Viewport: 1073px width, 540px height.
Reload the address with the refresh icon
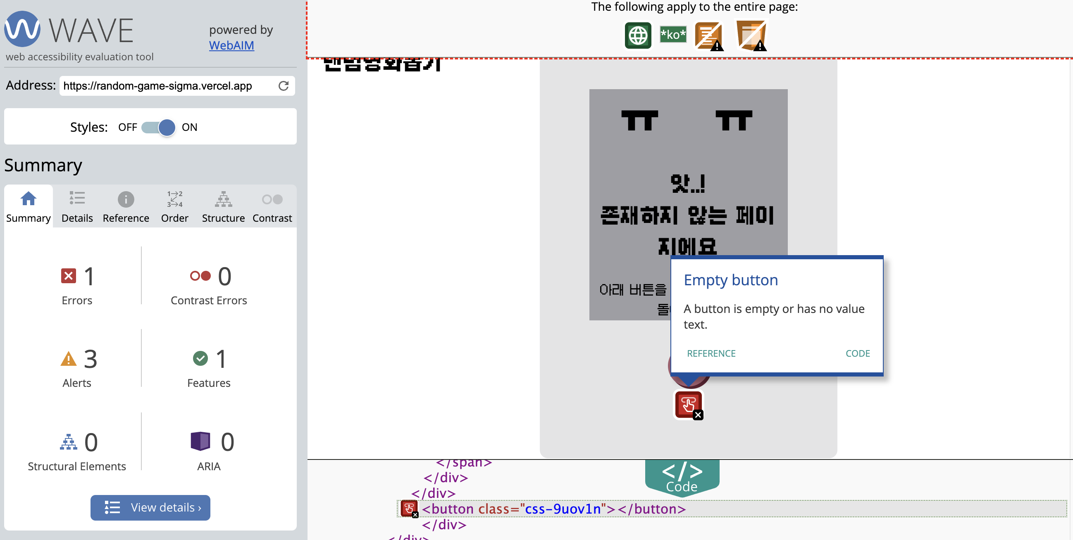click(x=284, y=86)
